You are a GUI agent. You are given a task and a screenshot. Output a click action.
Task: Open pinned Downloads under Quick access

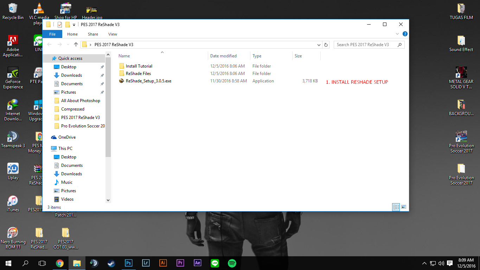71,75
